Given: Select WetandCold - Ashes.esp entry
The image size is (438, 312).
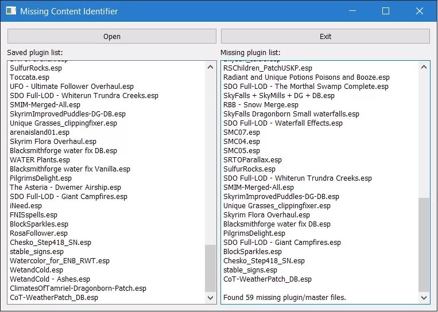Looking at the screenshot, I should point(50,279).
